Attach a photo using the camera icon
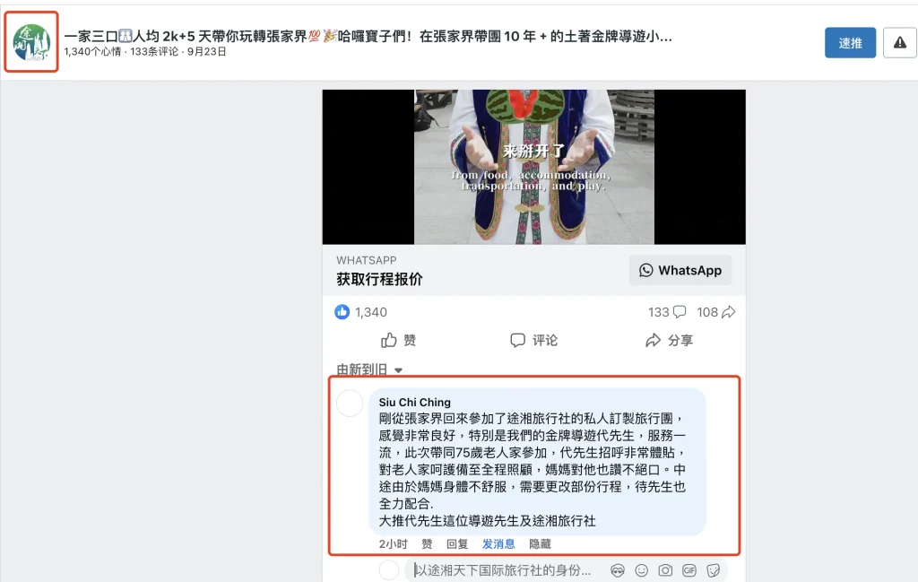This screenshot has height=582, width=918. point(665,570)
